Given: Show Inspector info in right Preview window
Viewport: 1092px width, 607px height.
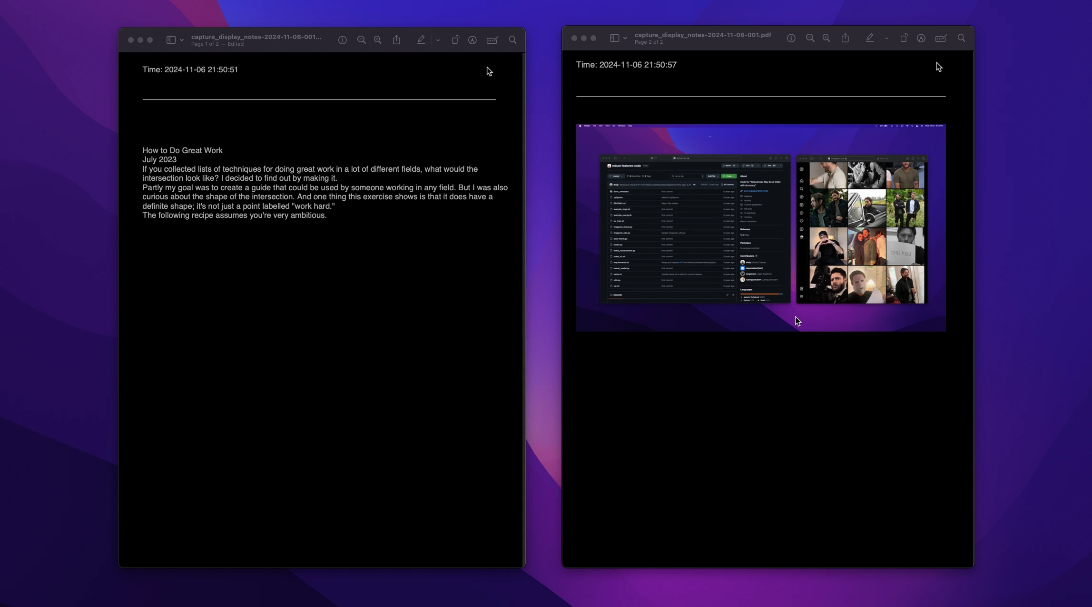Looking at the screenshot, I should [791, 38].
